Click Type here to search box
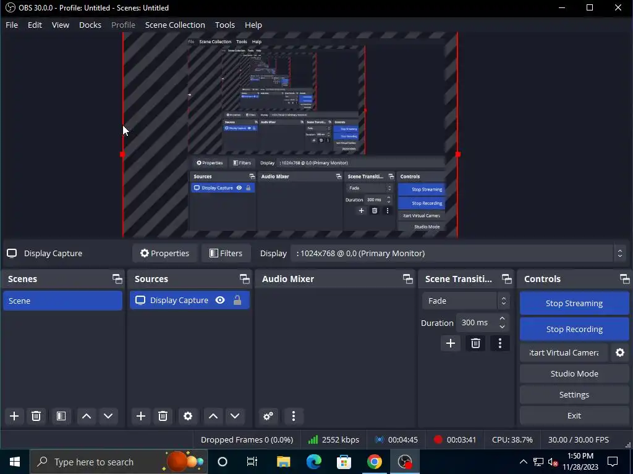Image resolution: width=633 pixels, height=474 pixels. (x=119, y=462)
